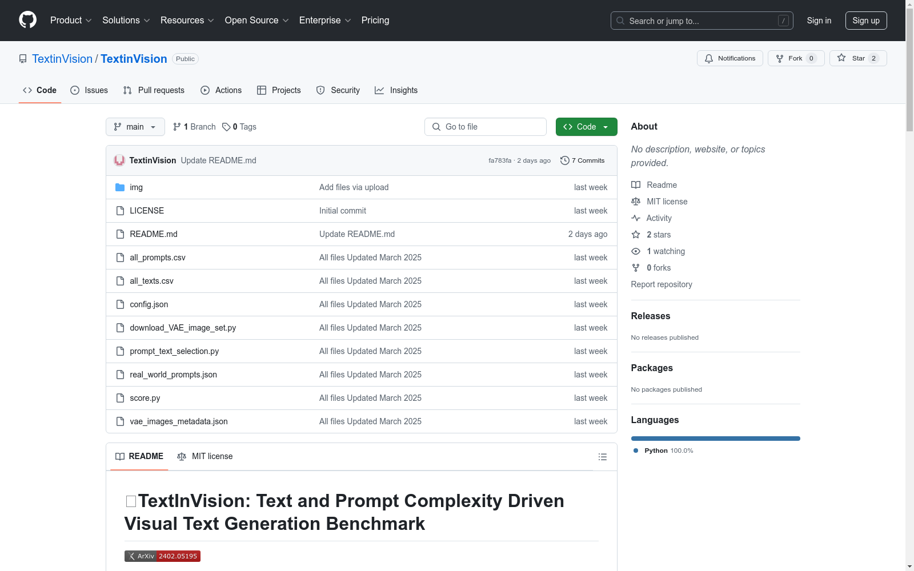Click the score.py file icon
Screen dimensions: 914x571
coord(120,398)
